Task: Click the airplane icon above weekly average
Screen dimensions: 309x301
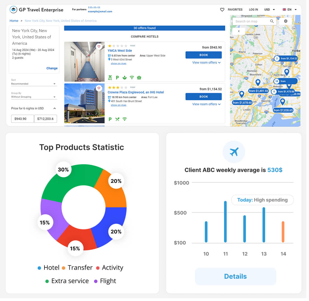Action: click(x=233, y=152)
